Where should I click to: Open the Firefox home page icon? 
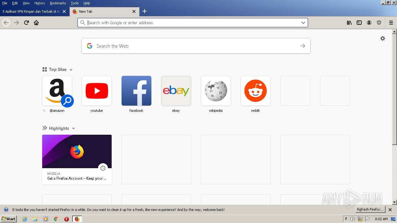36,23
